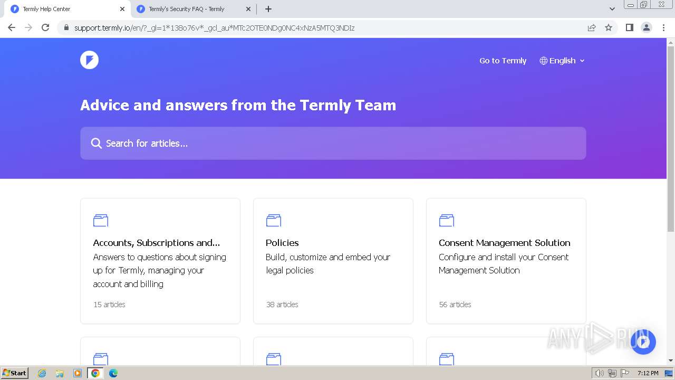
Task: Toggle the browser side panel
Action: pyautogui.click(x=629, y=27)
